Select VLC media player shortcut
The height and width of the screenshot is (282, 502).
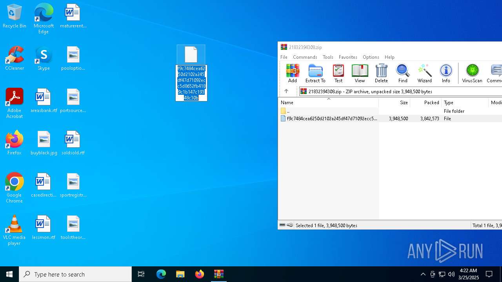point(15,230)
